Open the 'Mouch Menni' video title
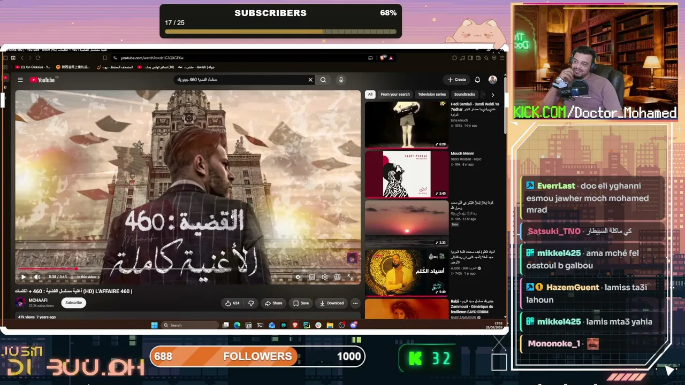 tap(462, 153)
